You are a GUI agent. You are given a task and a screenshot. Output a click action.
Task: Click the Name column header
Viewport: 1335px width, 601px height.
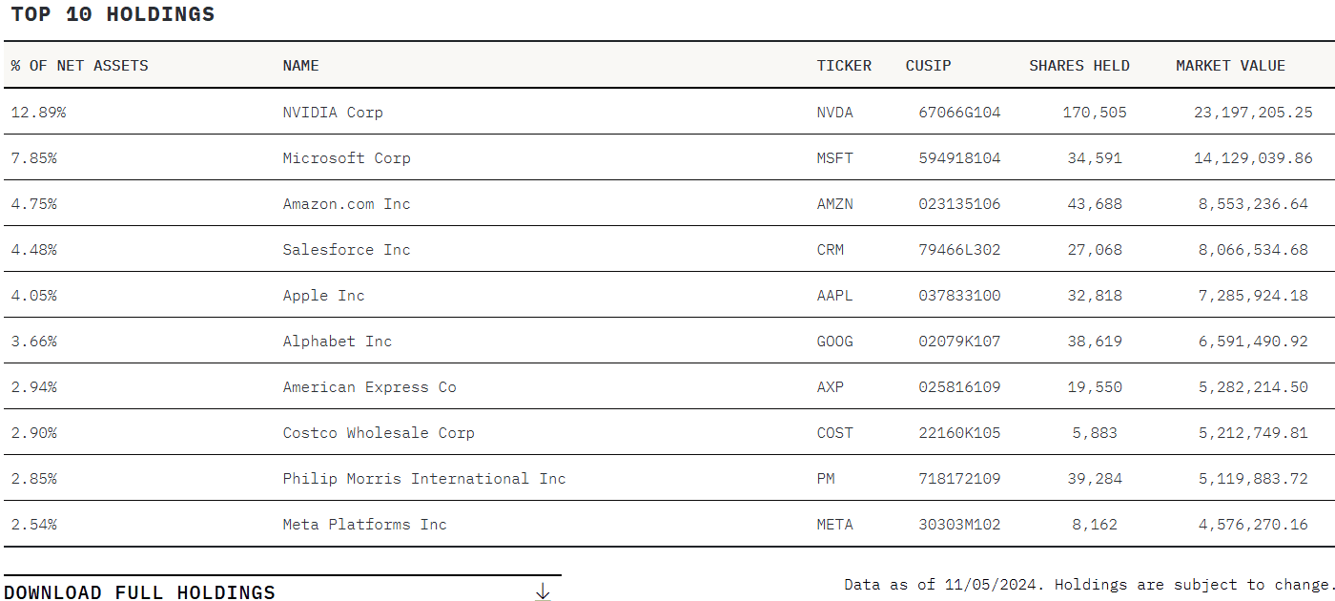[300, 66]
